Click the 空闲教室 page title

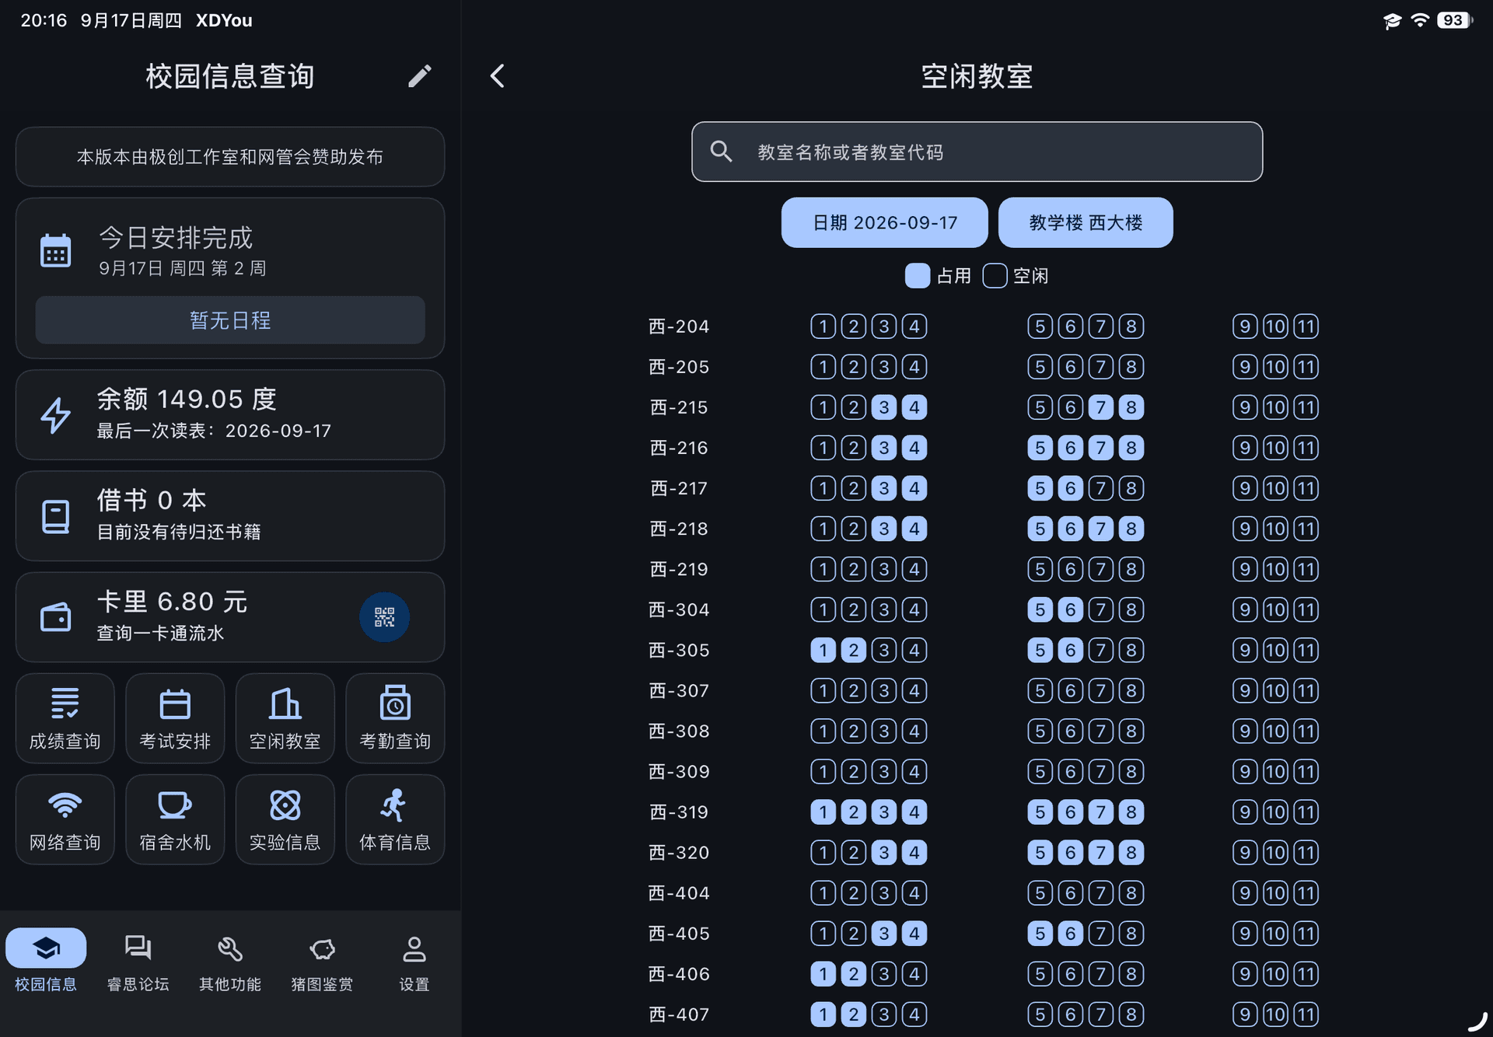tap(977, 76)
